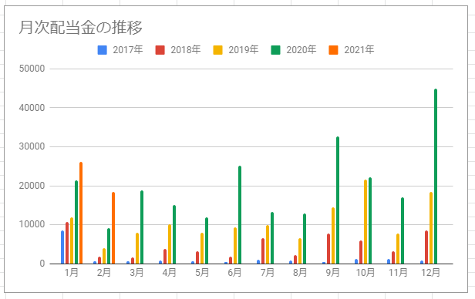Screen dimensions: 475x299
Task: Click the 5月 x-axis label
Action: click(x=202, y=273)
